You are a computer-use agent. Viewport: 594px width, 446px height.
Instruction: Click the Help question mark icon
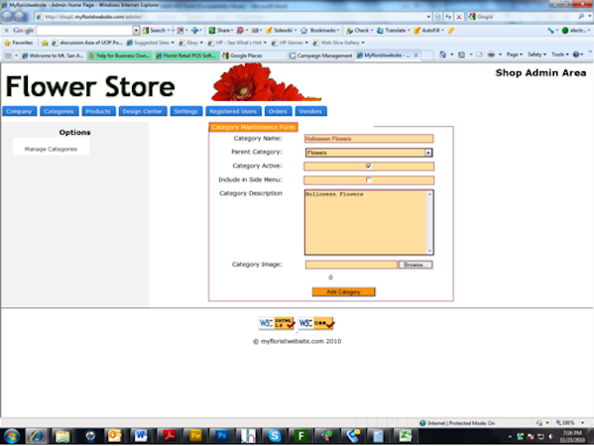click(576, 55)
